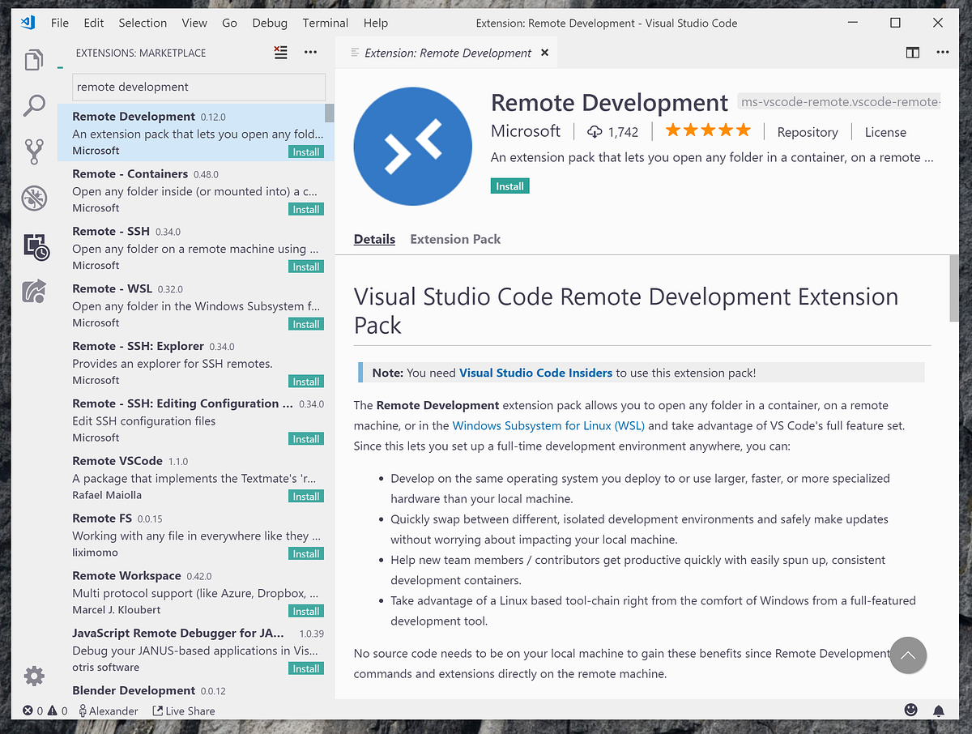Click the extensions search input field
This screenshot has width=972, height=734.
199,87
